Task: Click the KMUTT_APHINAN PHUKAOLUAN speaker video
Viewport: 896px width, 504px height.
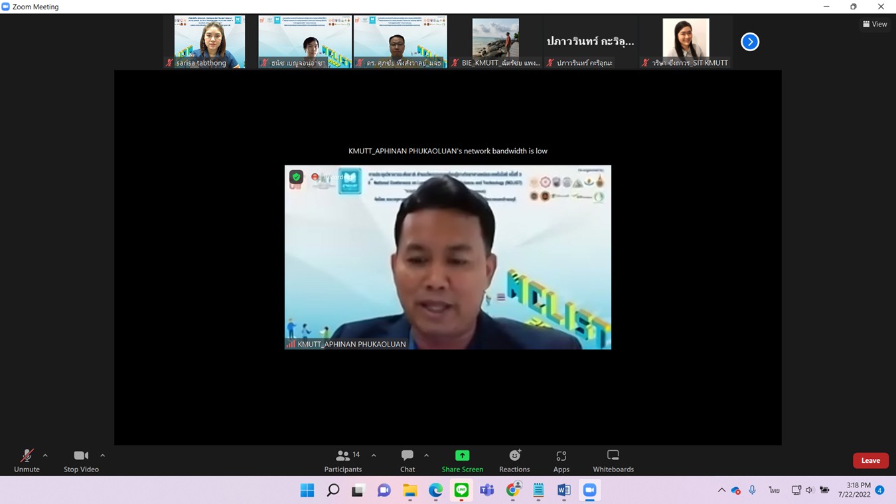Action: [447, 257]
